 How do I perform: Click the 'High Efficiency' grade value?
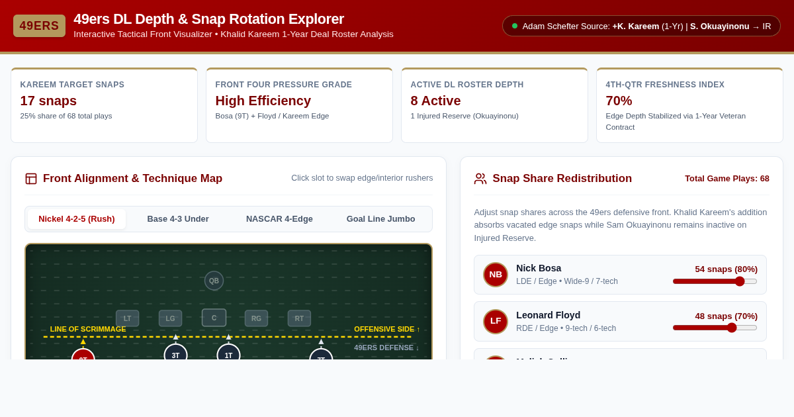[x=263, y=101]
